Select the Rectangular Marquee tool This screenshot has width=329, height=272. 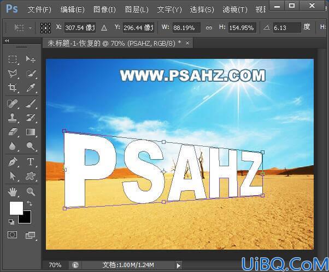pos(13,59)
